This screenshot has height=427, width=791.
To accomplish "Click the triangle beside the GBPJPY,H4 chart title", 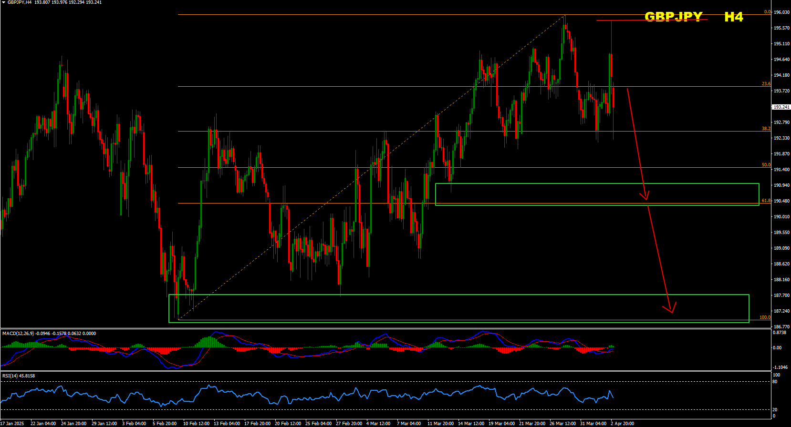I will (x=4, y=2).
